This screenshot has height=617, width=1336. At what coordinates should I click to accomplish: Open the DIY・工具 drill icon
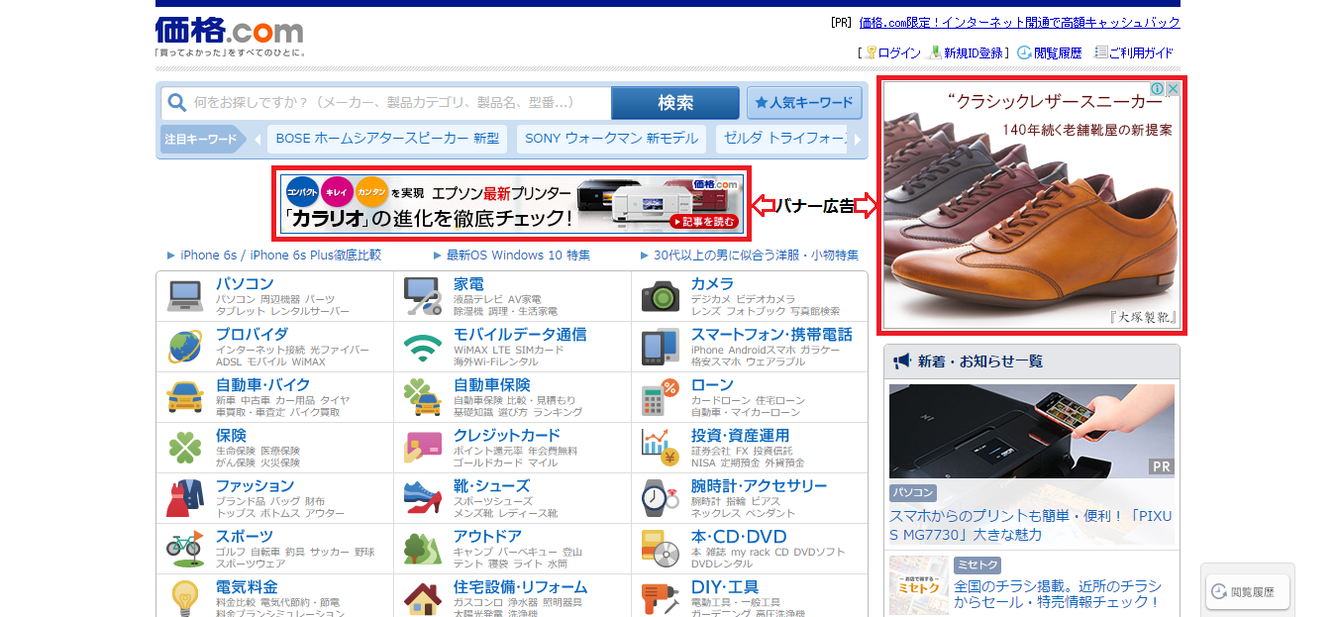(x=660, y=599)
